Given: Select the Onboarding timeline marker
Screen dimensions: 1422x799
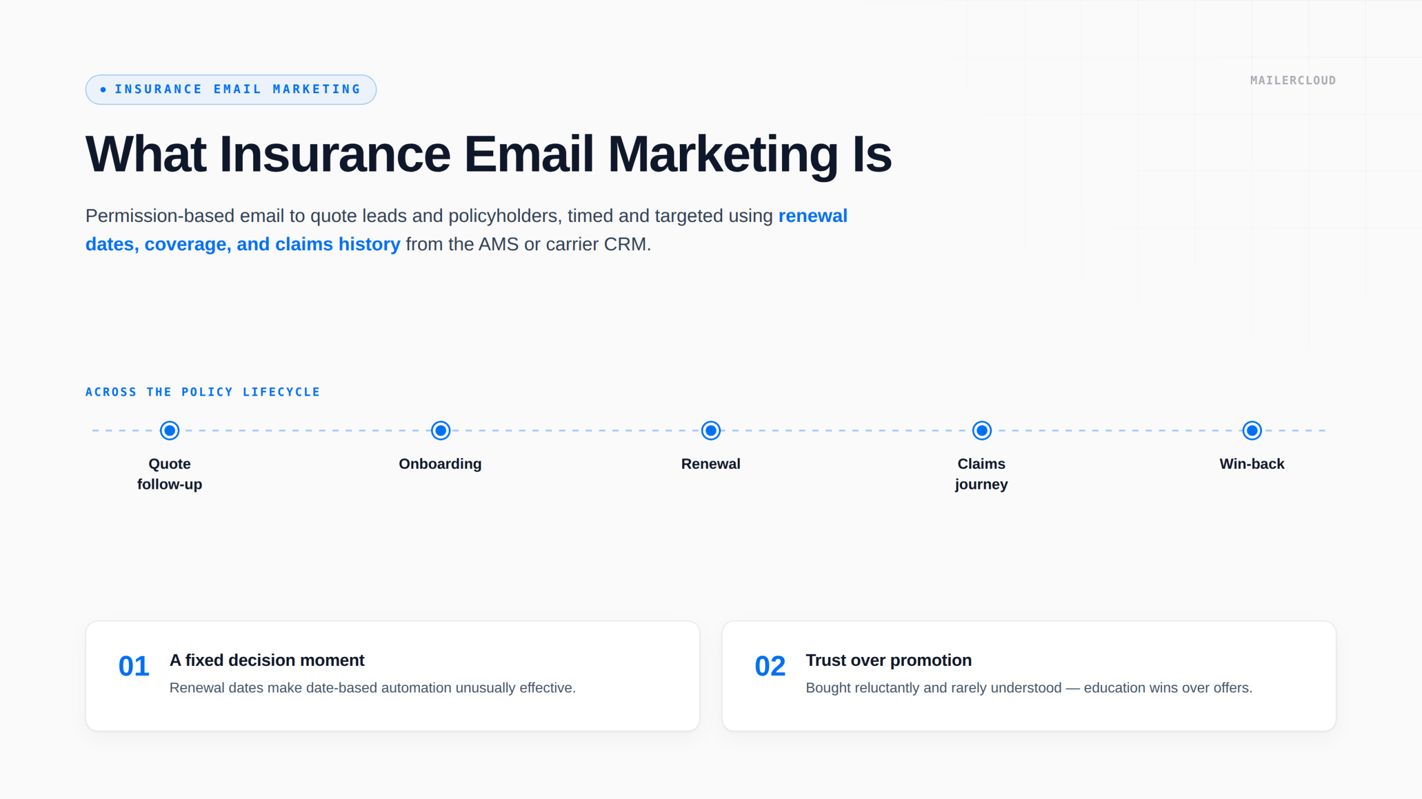Looking at the screenshot, I should click(x=440, y=431).
